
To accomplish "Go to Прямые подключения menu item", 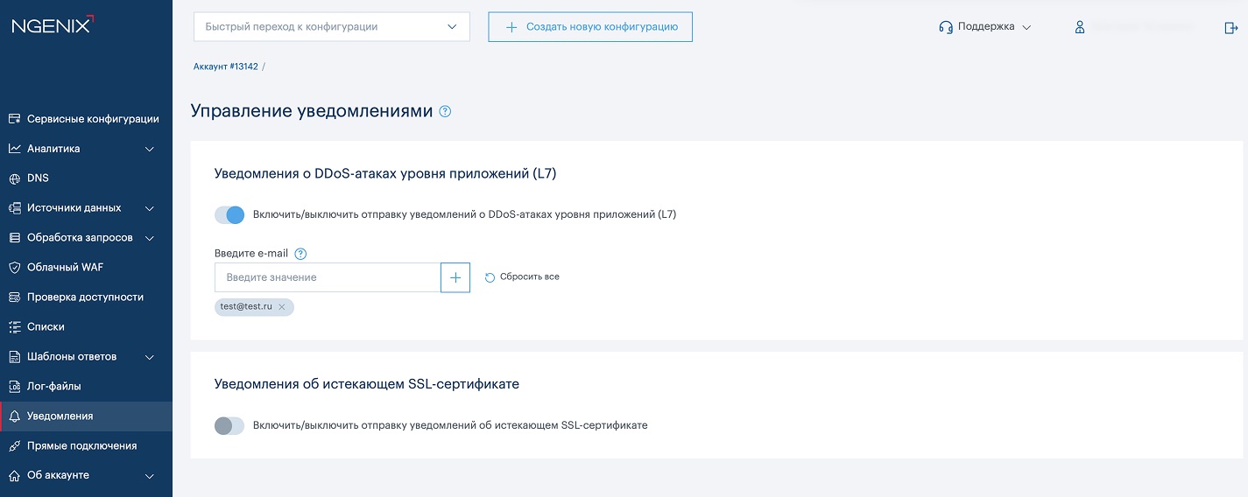I will click(81, 445).
